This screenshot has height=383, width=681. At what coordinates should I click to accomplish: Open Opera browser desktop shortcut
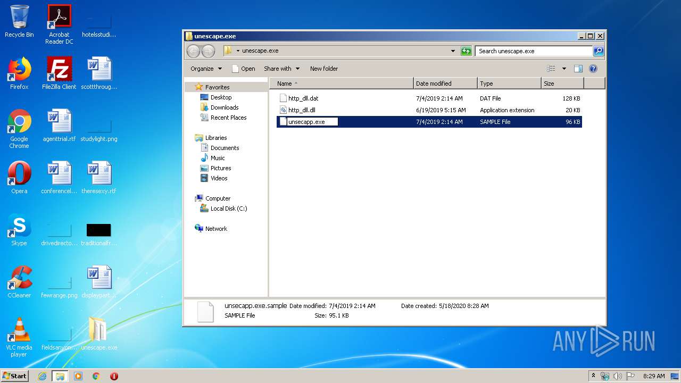click(19, 178)
